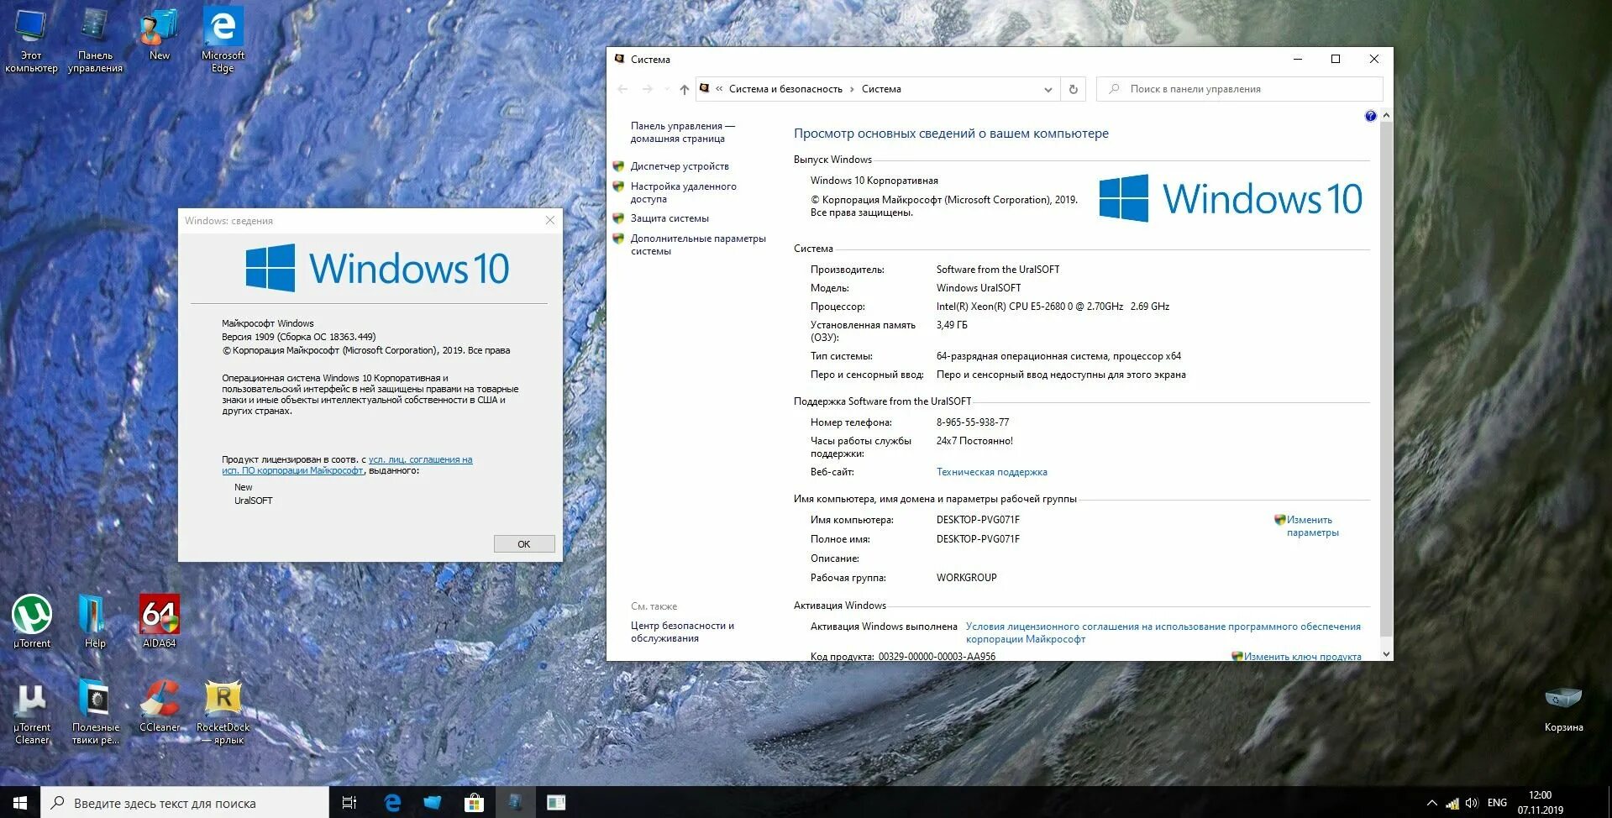This screenshot has height=818, width=1612.
Task: Open Панель управления — домашняя страница
Action: tap(682, 133)
